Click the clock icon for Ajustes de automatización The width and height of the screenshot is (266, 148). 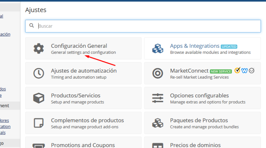coord(39,73)
